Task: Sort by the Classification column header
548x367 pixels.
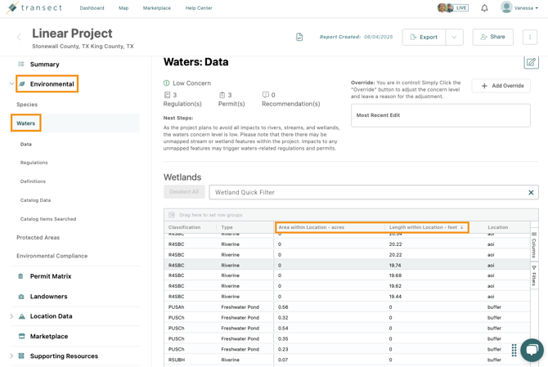Action: point(185,227)
